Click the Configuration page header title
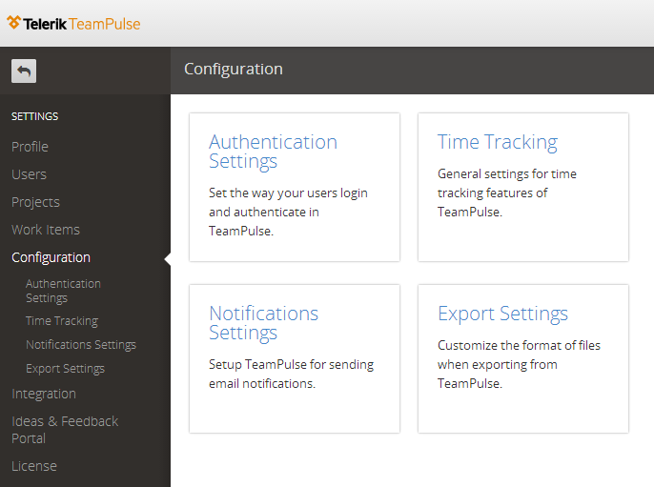Image resolution: width=654 pixels, height=487 pixels. [x=234, y=70]
